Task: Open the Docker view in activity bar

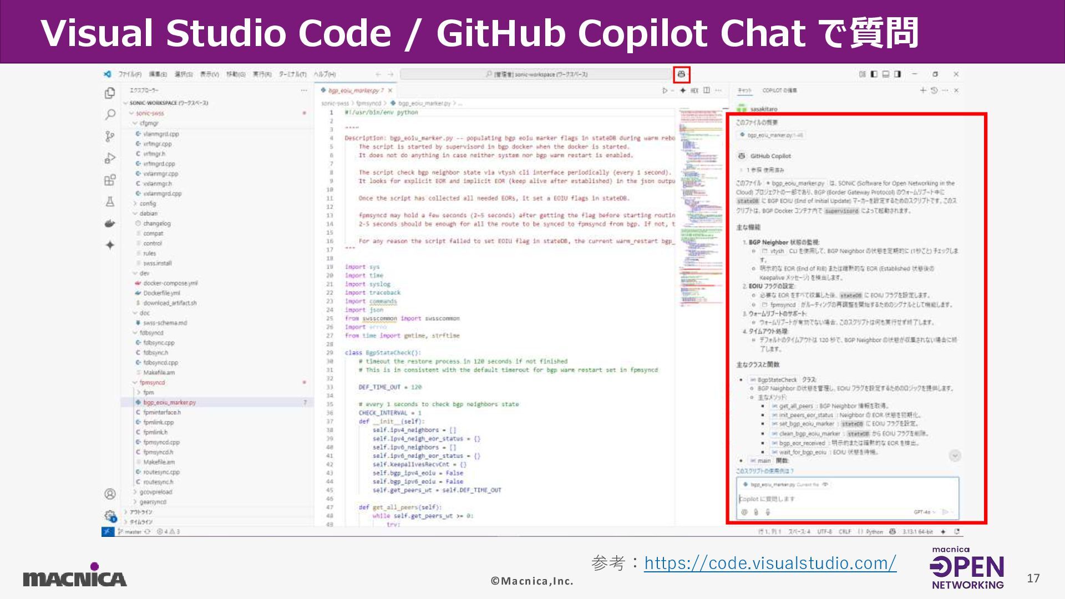Action: pos(110,224)
